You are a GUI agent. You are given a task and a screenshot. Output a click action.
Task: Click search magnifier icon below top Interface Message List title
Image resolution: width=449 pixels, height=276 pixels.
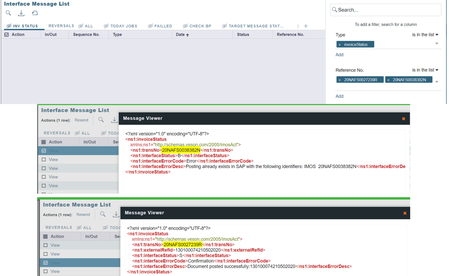[8, 13]
